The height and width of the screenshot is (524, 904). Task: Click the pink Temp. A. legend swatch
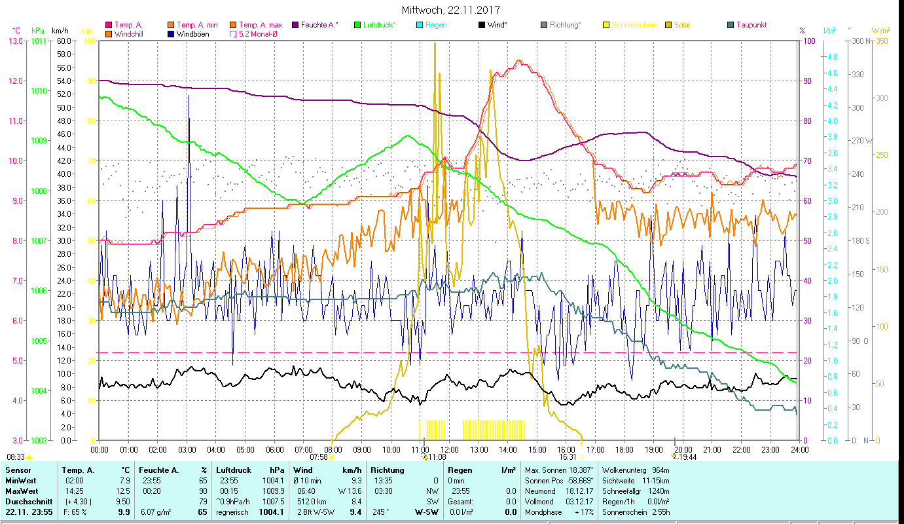point(108,25)
